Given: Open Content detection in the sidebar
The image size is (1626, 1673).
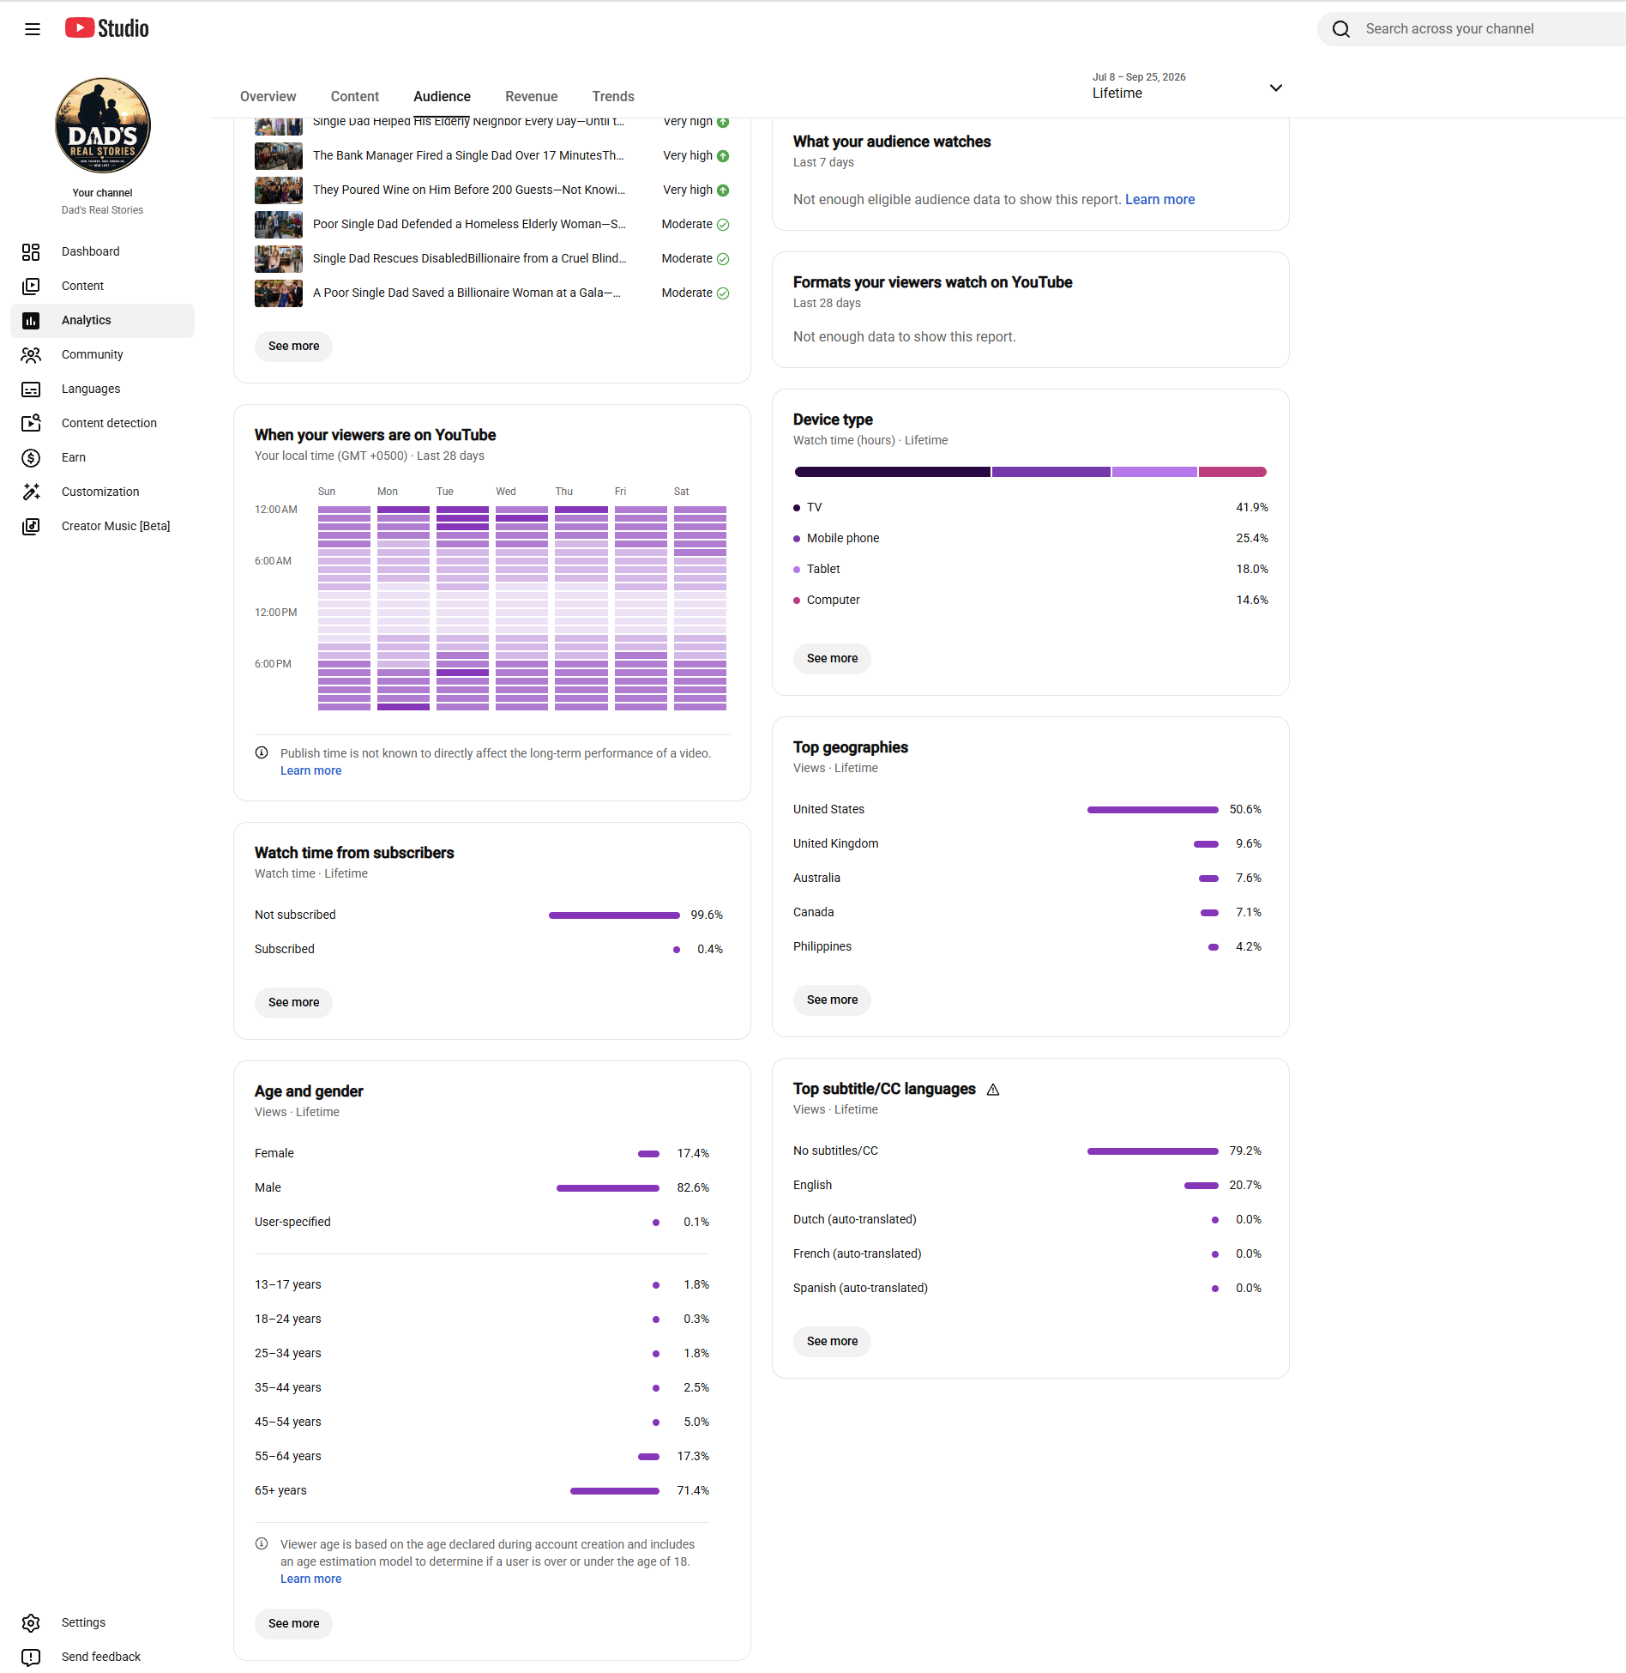Looking at the screenshot, I should pos(103,423).
